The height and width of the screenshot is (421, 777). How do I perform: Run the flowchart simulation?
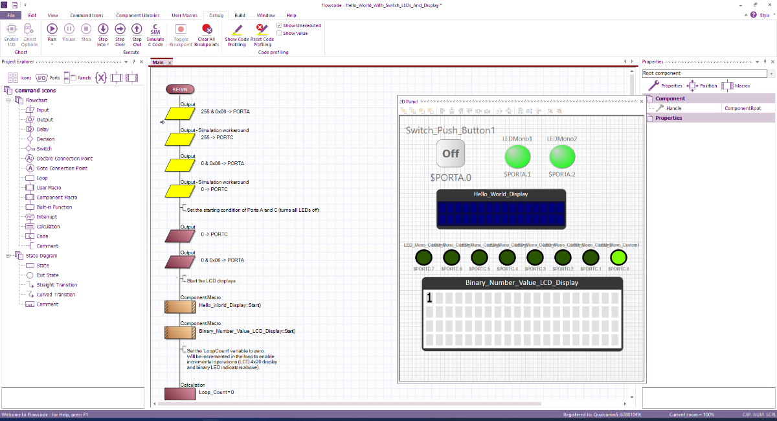[52, 28]
